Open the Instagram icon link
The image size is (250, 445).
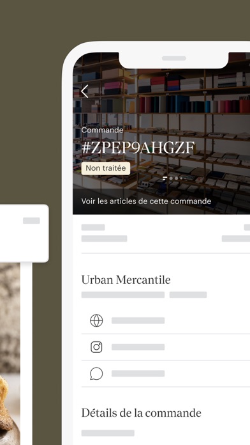tap(96, 347)
